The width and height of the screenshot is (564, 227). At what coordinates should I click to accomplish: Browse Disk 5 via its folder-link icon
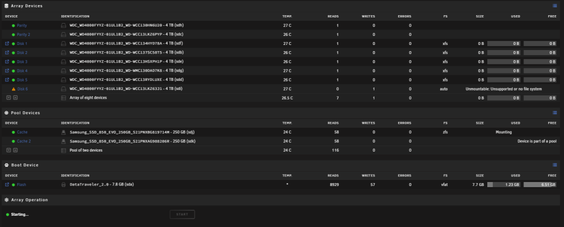click(x=7, y=80)
